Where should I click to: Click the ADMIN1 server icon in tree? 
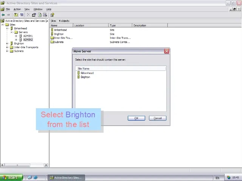20,36
